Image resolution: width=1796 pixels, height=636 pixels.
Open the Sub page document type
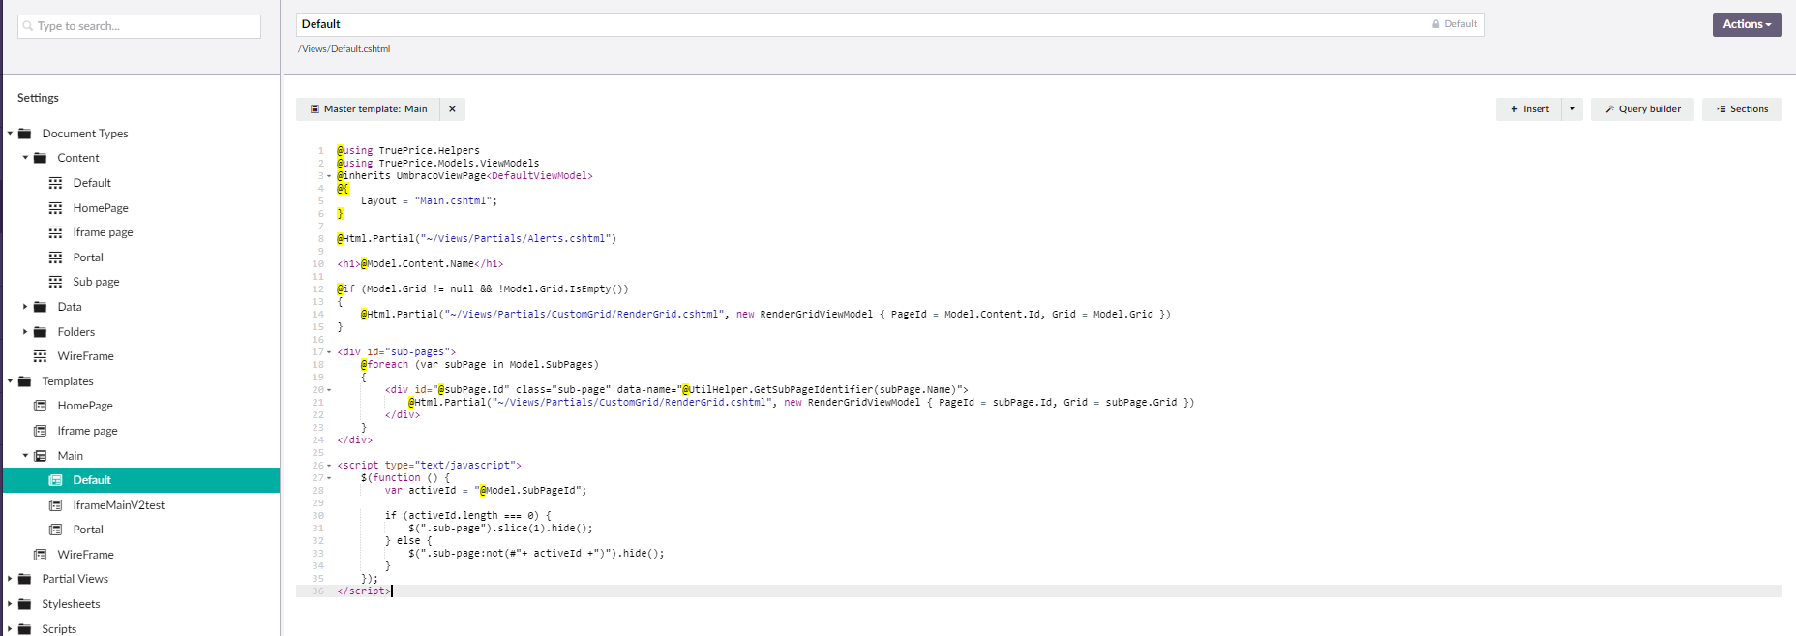96,282
